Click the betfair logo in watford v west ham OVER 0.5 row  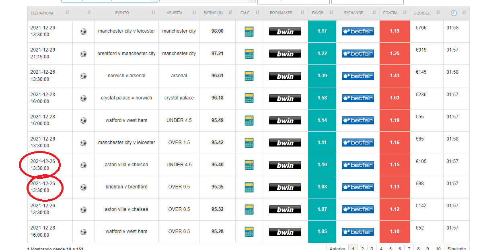[x=358, y=231]
